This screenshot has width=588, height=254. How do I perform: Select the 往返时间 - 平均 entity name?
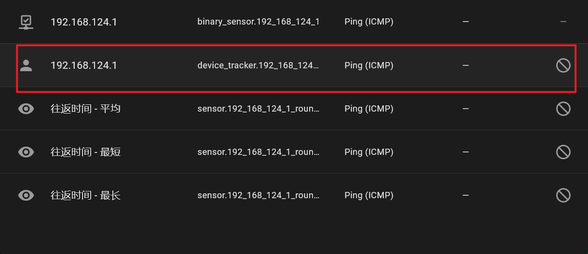[85, 109]
